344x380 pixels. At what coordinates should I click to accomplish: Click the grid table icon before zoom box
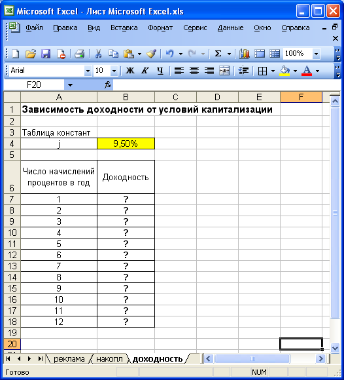tap(275, 54)
